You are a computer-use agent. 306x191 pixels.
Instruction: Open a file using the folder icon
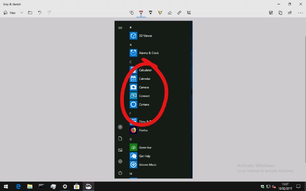(x=30, y=13)
